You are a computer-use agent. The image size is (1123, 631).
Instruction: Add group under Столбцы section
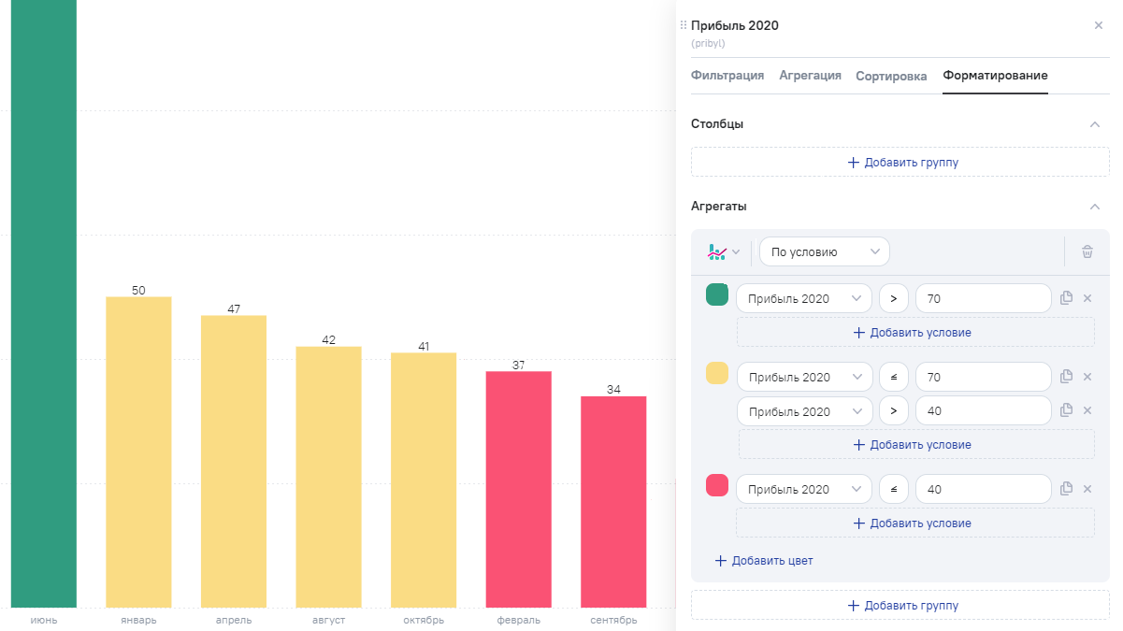[x=900, y=163]
